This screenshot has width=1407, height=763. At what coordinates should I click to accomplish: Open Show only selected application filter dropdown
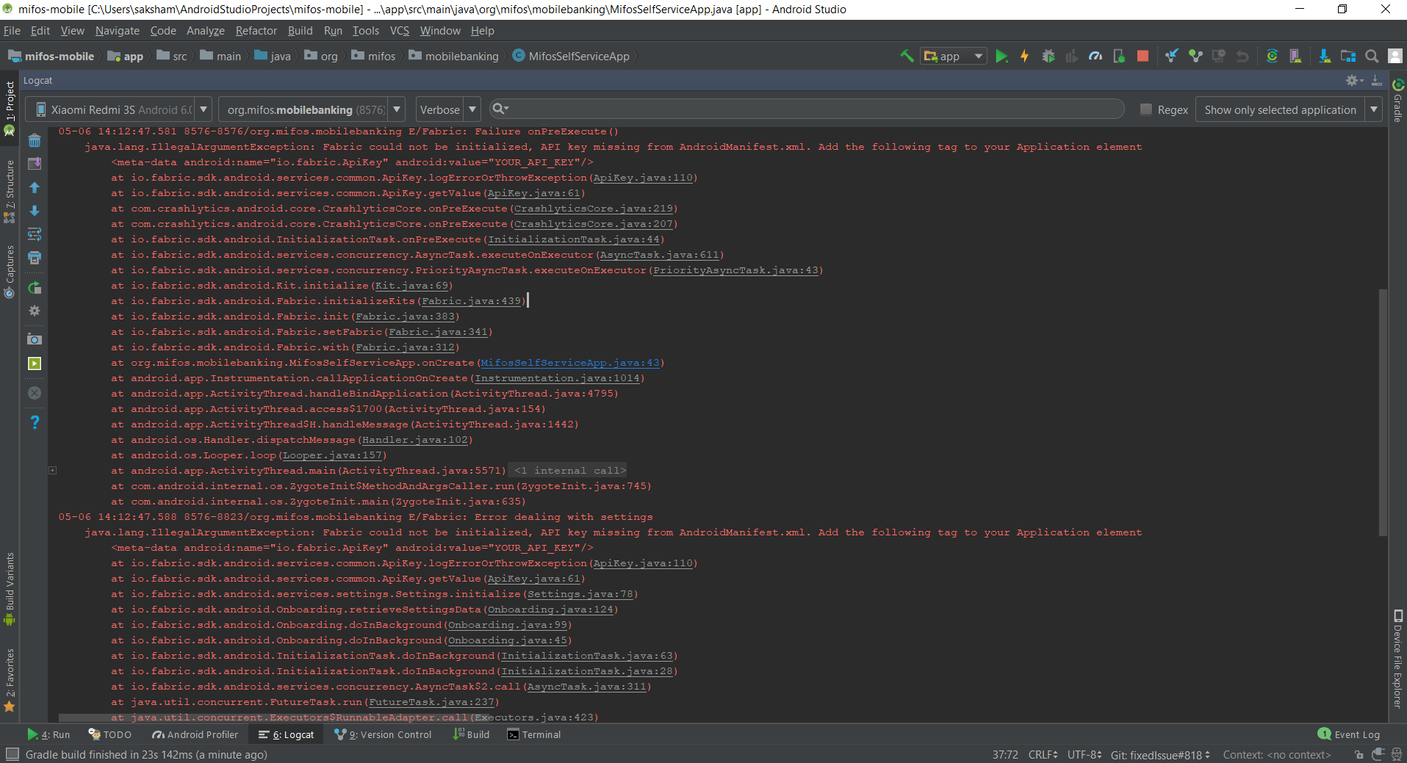pos(1373,109)
